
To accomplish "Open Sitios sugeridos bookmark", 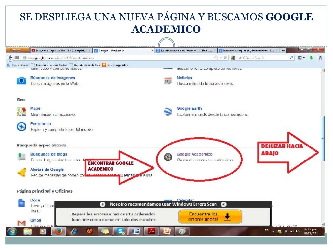I will pos(115,65).
